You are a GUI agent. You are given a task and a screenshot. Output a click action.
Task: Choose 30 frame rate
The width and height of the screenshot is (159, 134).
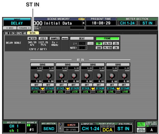click(99, 44)
